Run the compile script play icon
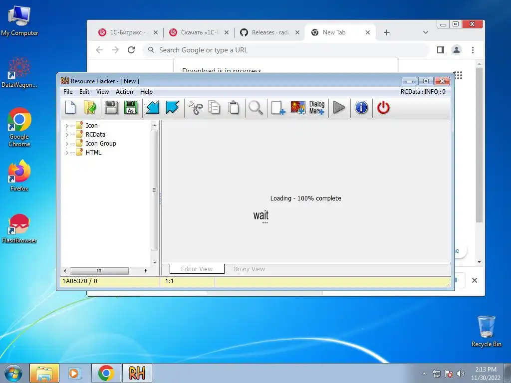The width and height of the screenshot is (511, 383). click(339, 108)
